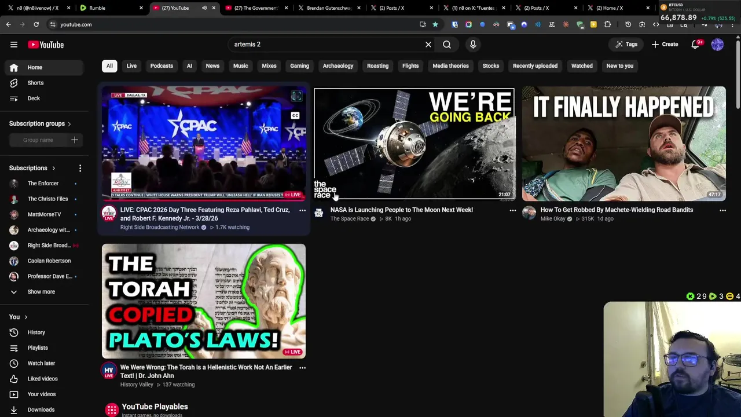Open Deck in the sidebar
The image size is (741, 417).
pos(43,98)
